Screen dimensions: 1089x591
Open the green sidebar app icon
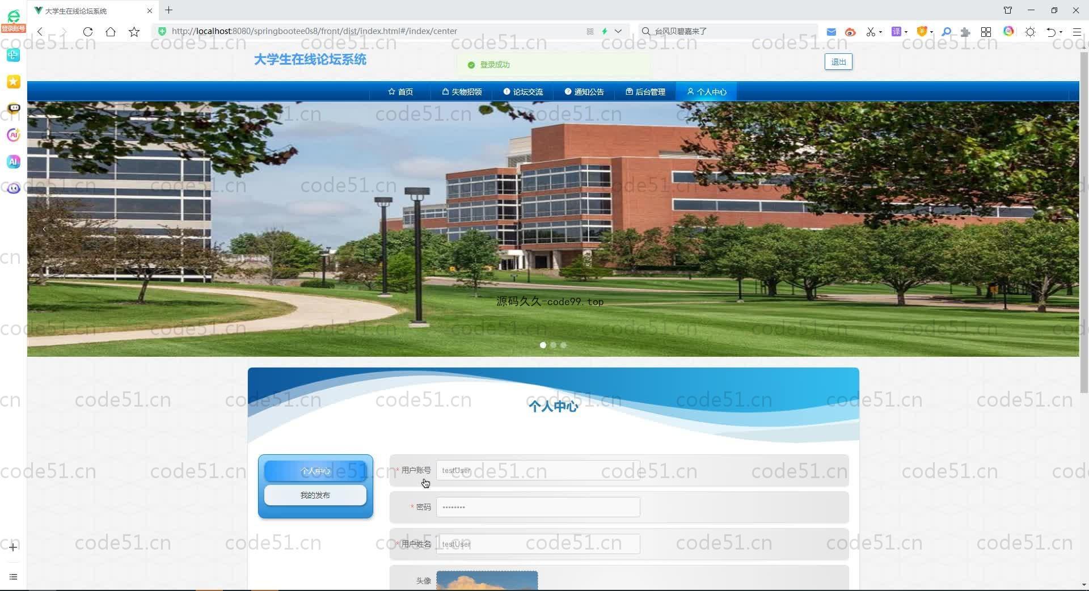pos(13,54)
